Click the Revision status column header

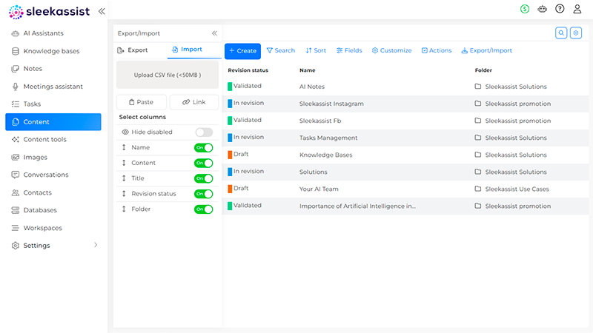click(x=248, y=70)
